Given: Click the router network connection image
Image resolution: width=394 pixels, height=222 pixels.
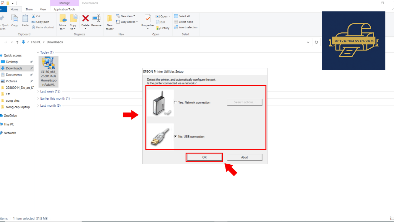Looking at the screenshot, I should click(x=160, y=103).
